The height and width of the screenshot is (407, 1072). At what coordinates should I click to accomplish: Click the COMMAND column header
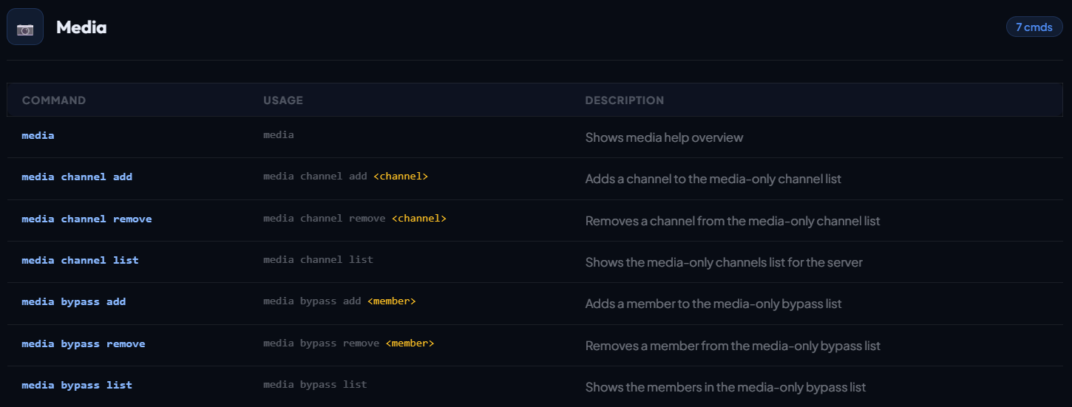point(54,100)
